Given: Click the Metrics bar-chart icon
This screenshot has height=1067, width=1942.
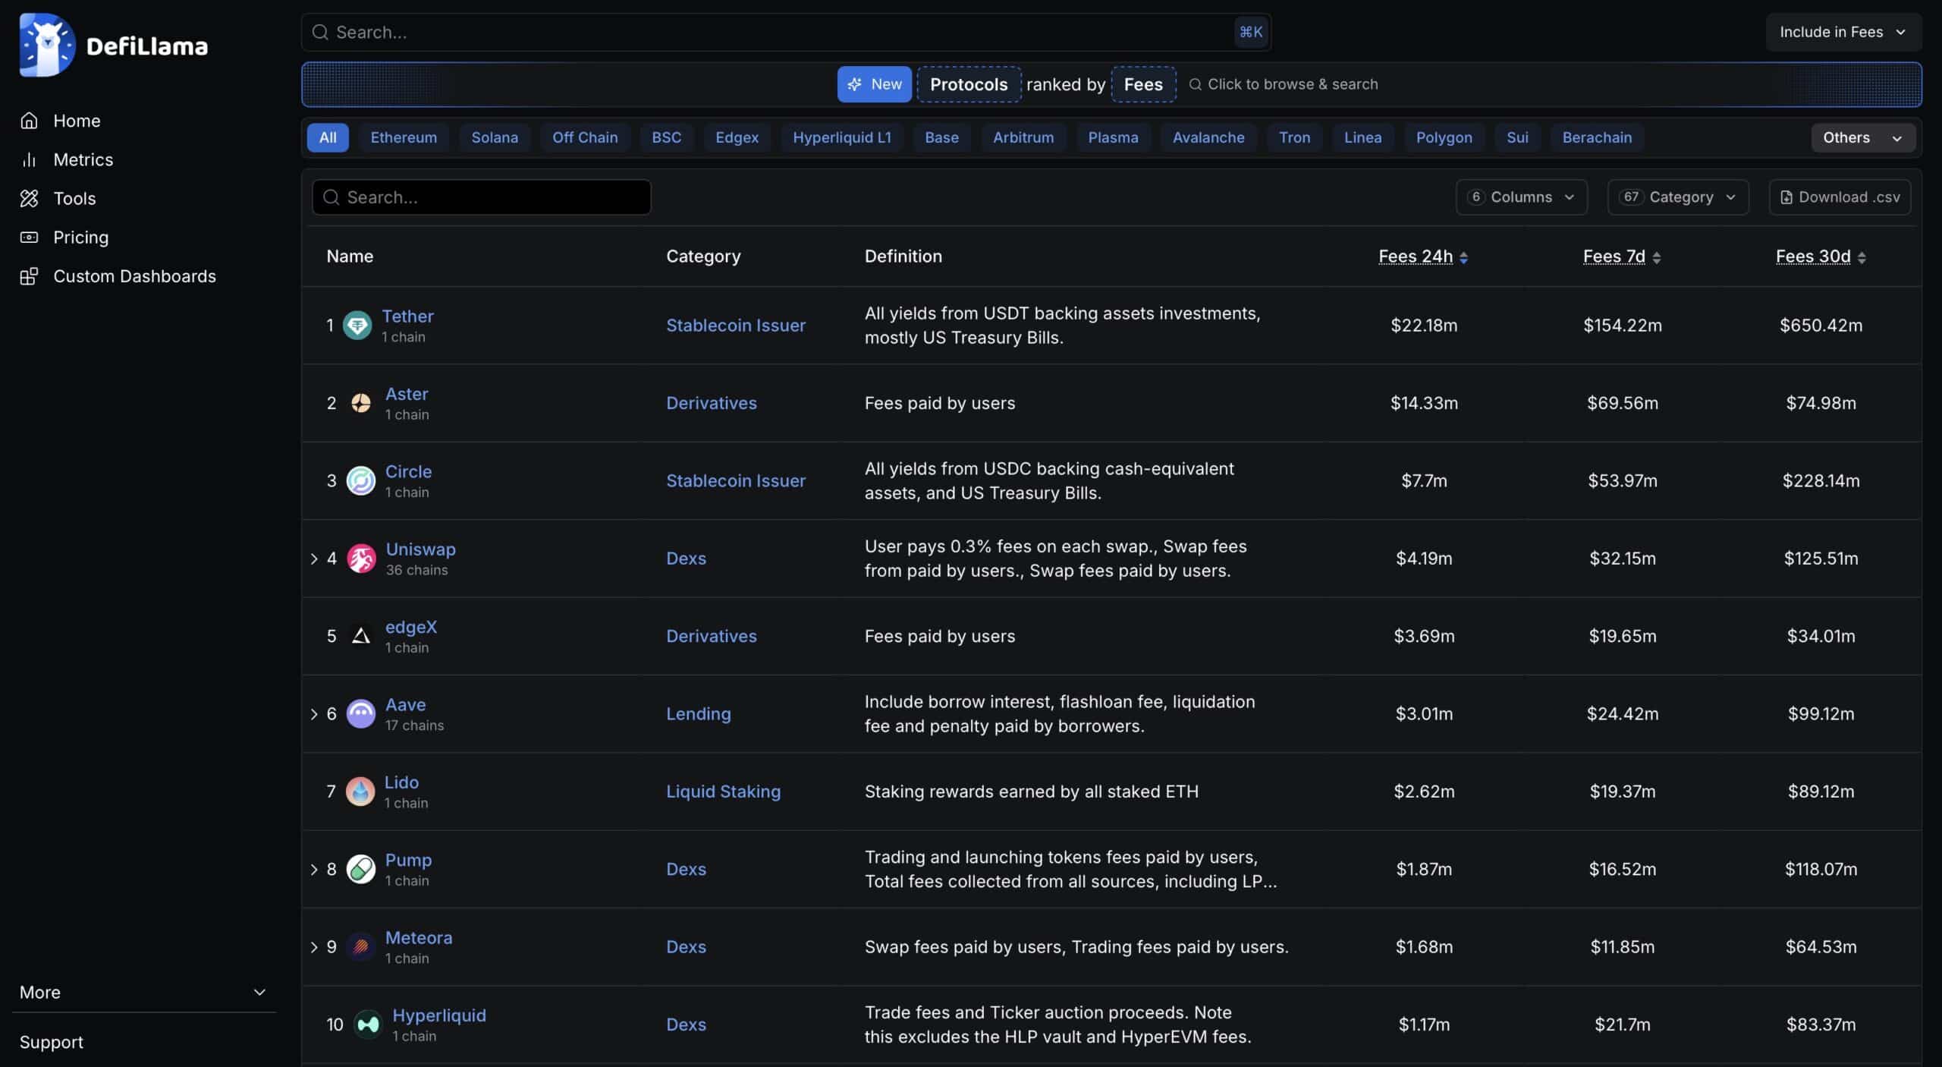Looking at the screenshot, I should pos(29,159).
